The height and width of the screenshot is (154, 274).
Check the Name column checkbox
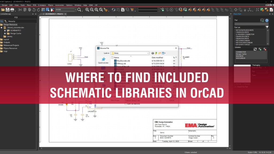pos(112,57)
